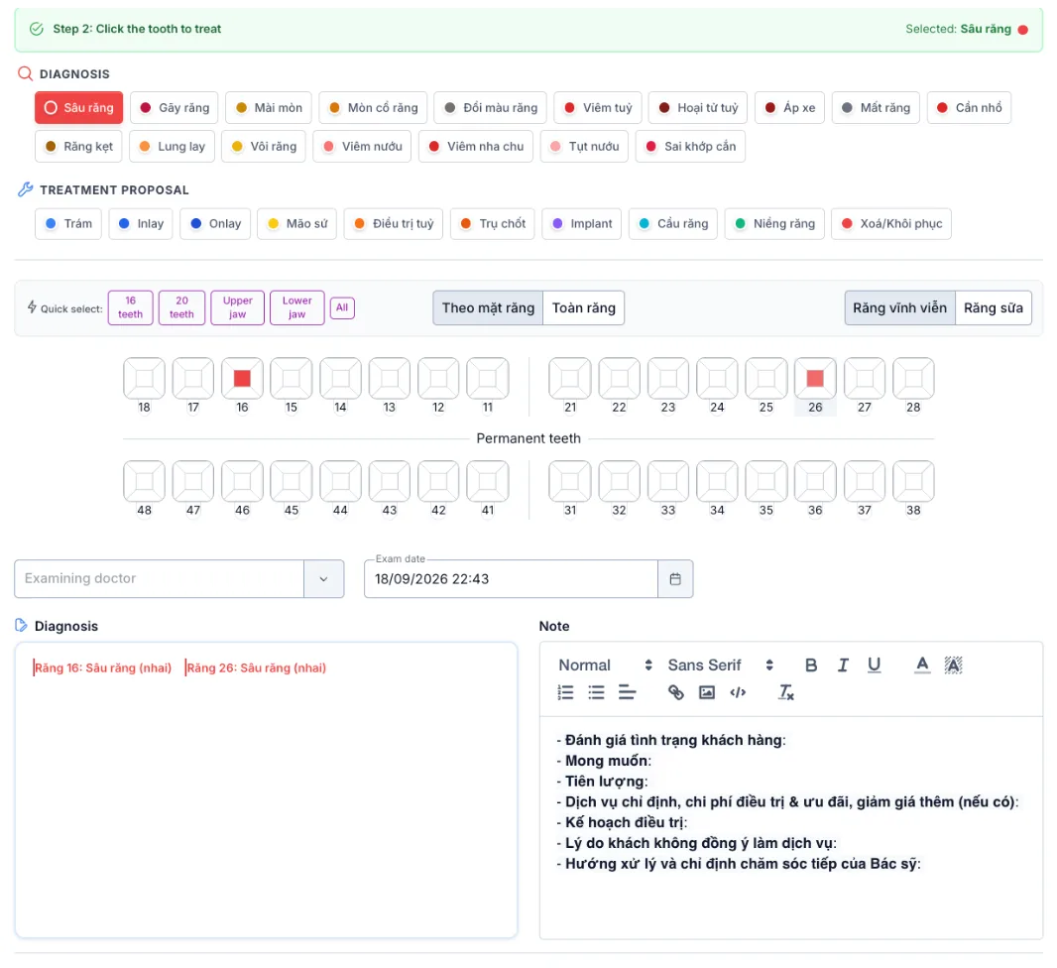Switch to Theo mặt răng mode
Screen dimensions: 1057x968
pos(488,308)
